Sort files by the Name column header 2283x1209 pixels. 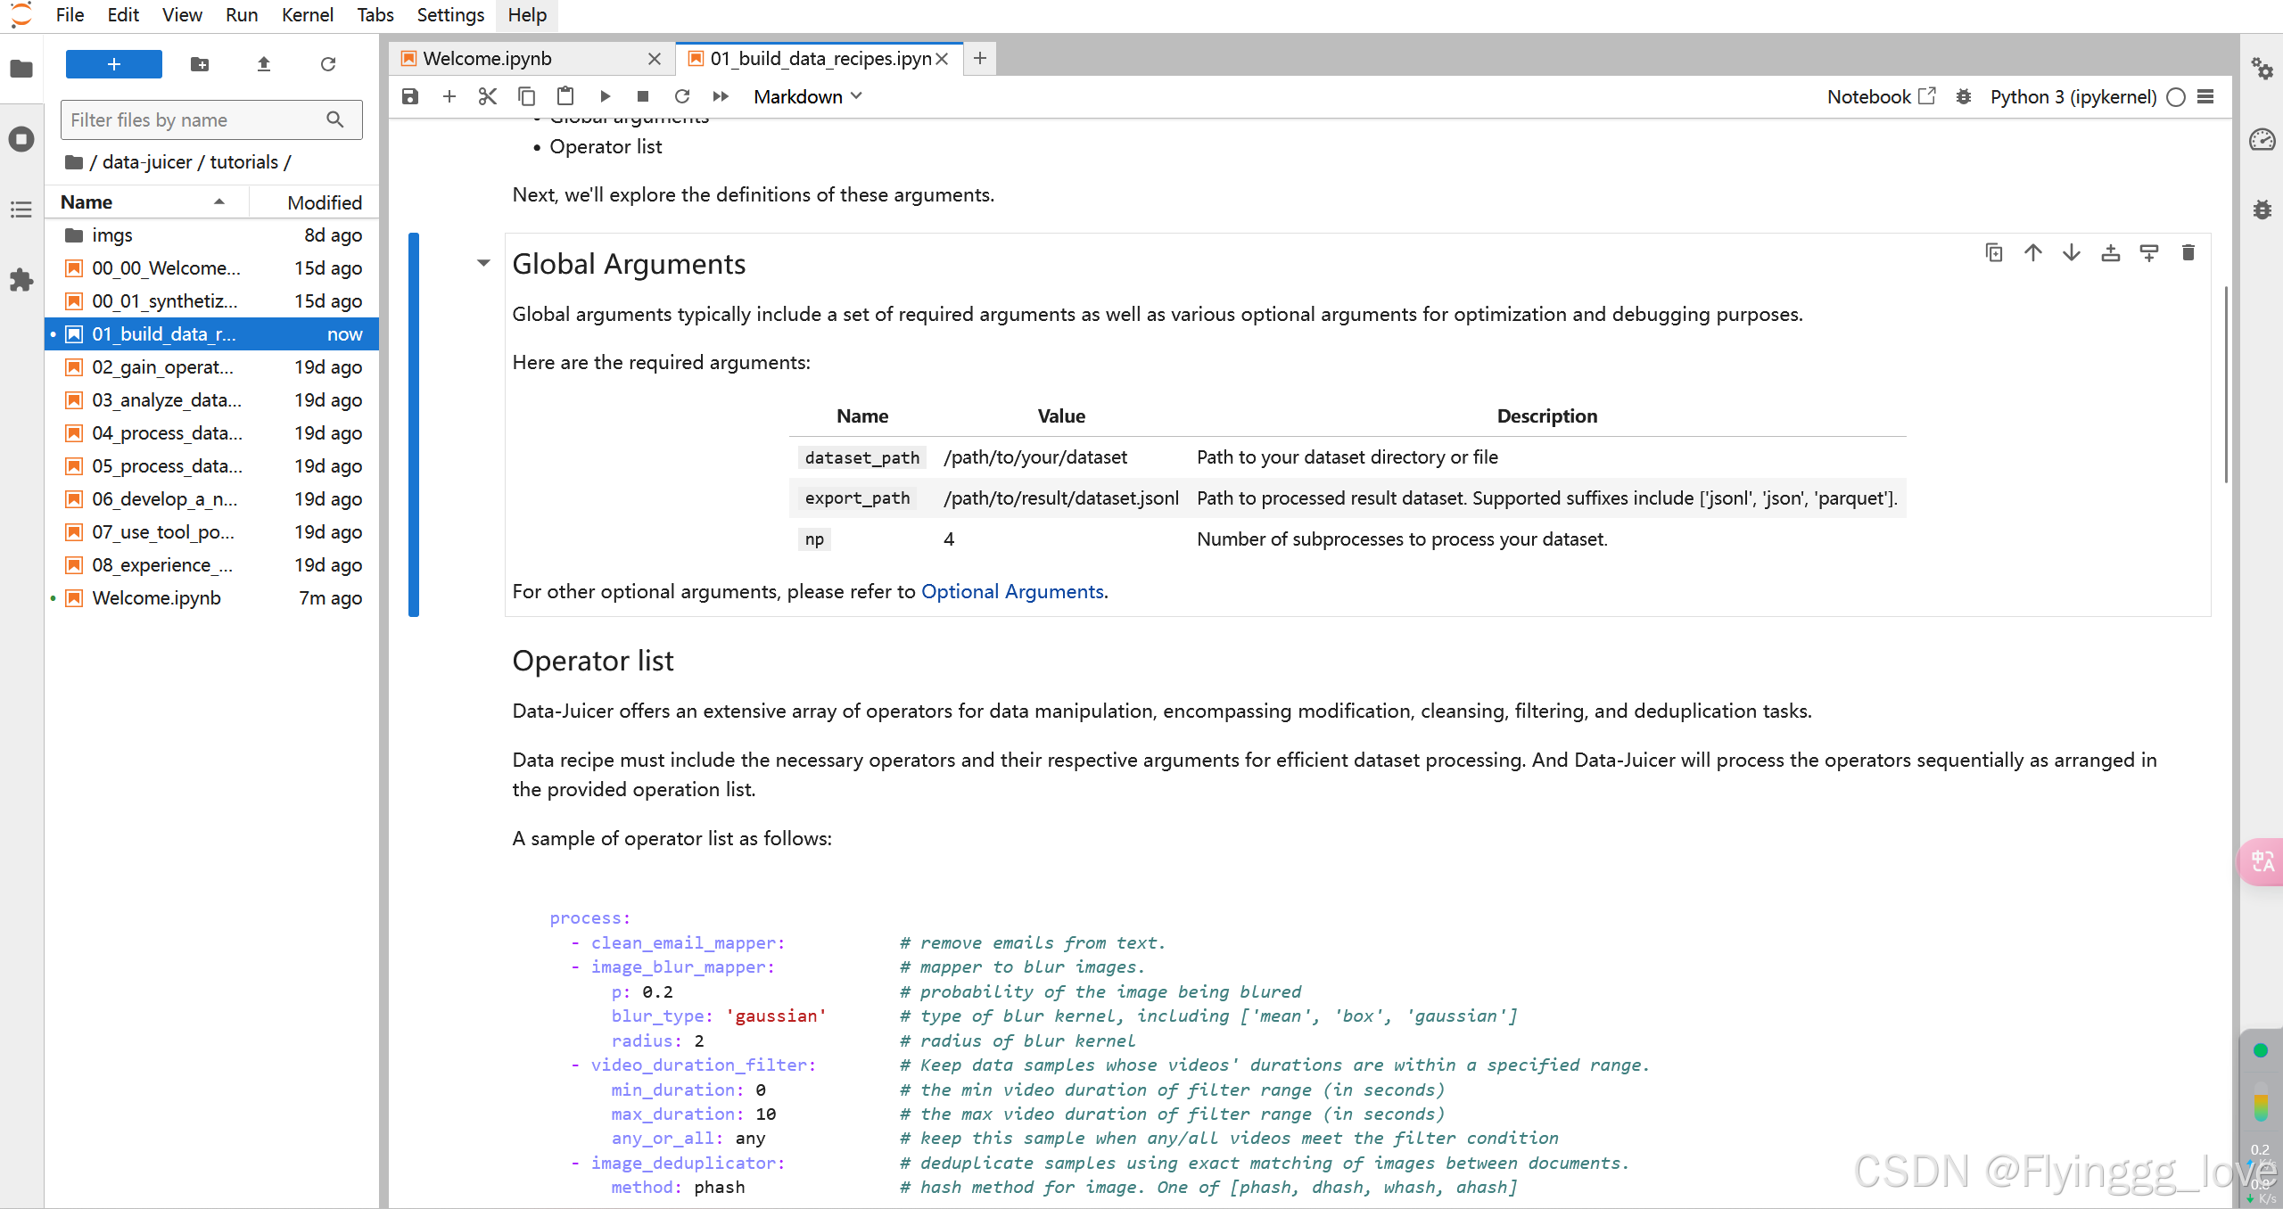(87, 202)
